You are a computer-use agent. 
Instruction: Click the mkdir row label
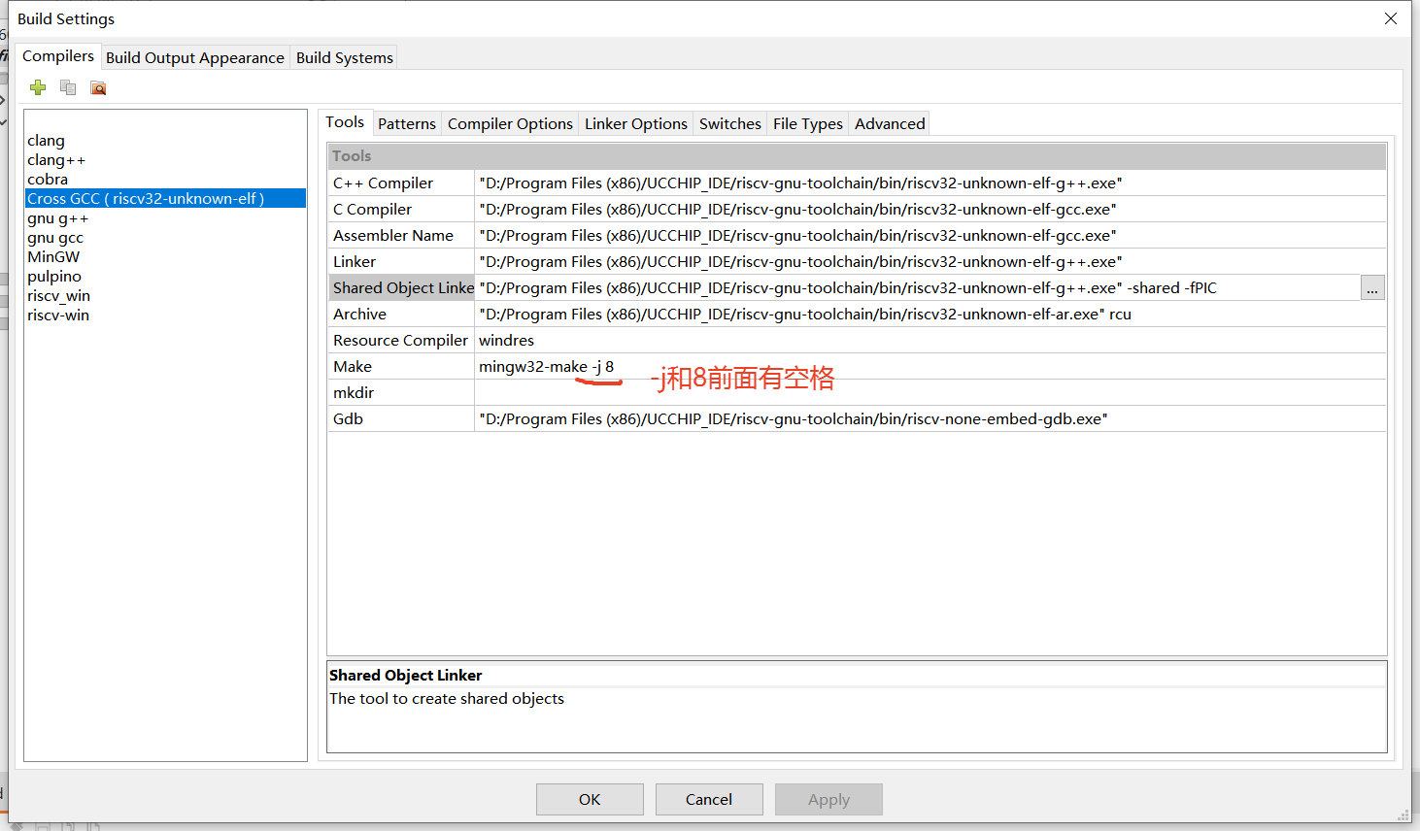coord(401,392)
